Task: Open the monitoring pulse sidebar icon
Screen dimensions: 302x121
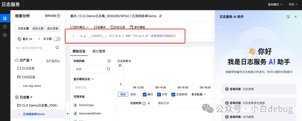Action: point(5,35)
